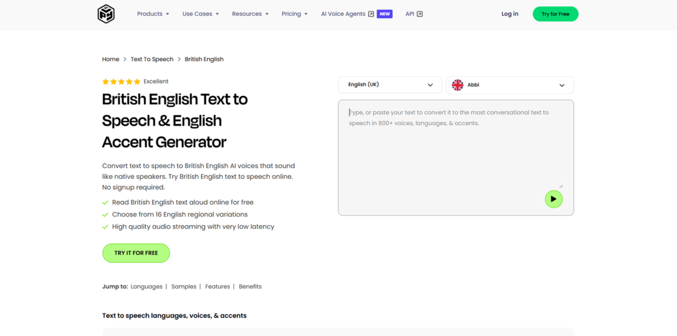Click the Log in link
Image resolution: width=677 pixels, height=336 pixels.
(510, 14)
